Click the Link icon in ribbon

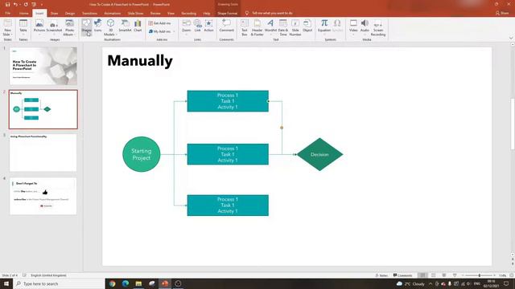pyautogui.click(x=197, y=26)
